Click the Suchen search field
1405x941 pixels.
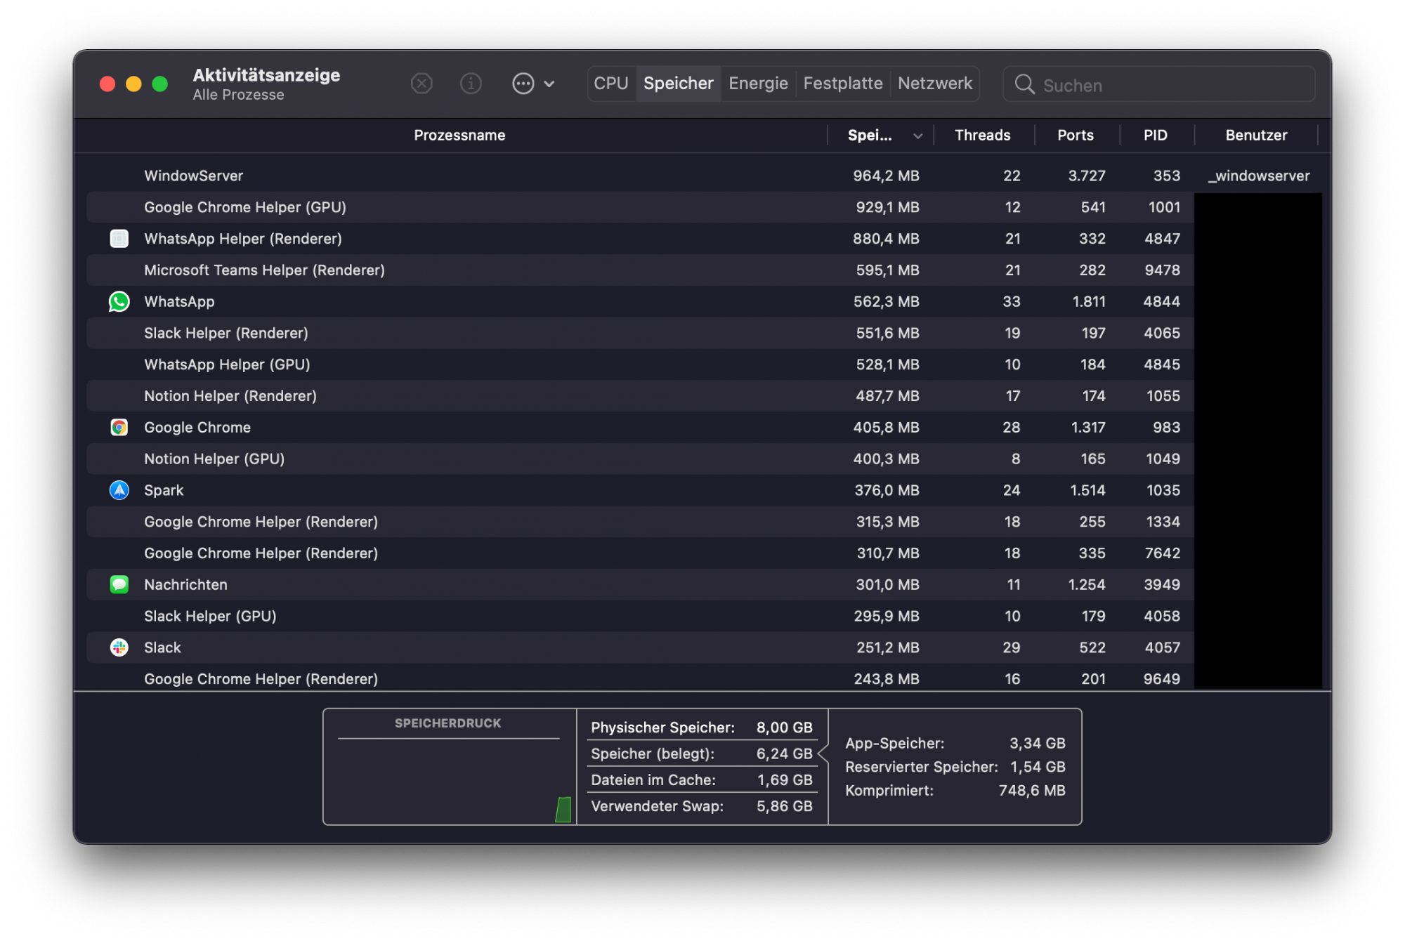click(x=1166, y=85)
